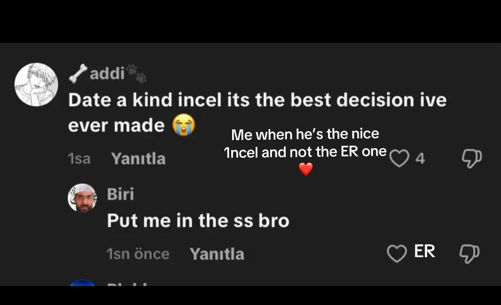Open Biri's profile via username
Screen dimensions: 501x305
pos(120,194)
